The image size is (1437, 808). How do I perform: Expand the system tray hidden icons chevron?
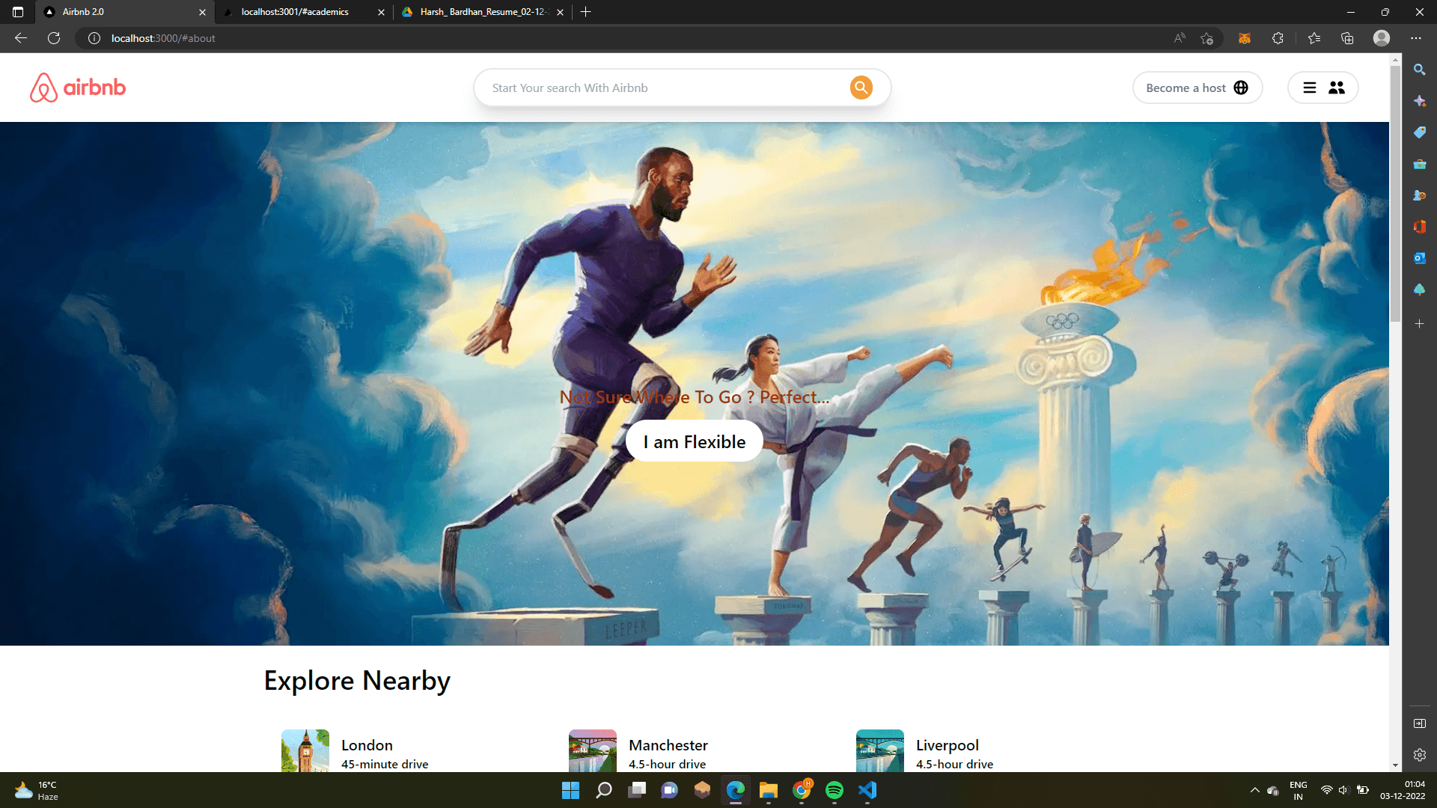click(x=1254, y=790)
